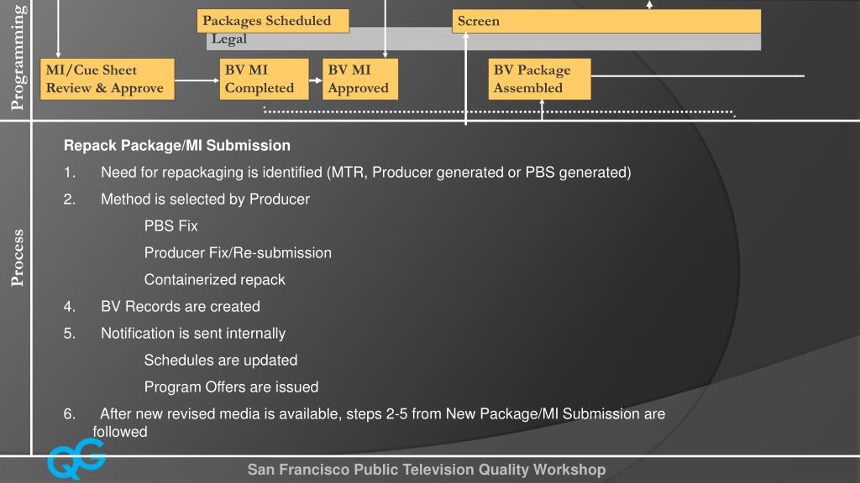Select the BV Package Assembled box

(x=540, y=80)
